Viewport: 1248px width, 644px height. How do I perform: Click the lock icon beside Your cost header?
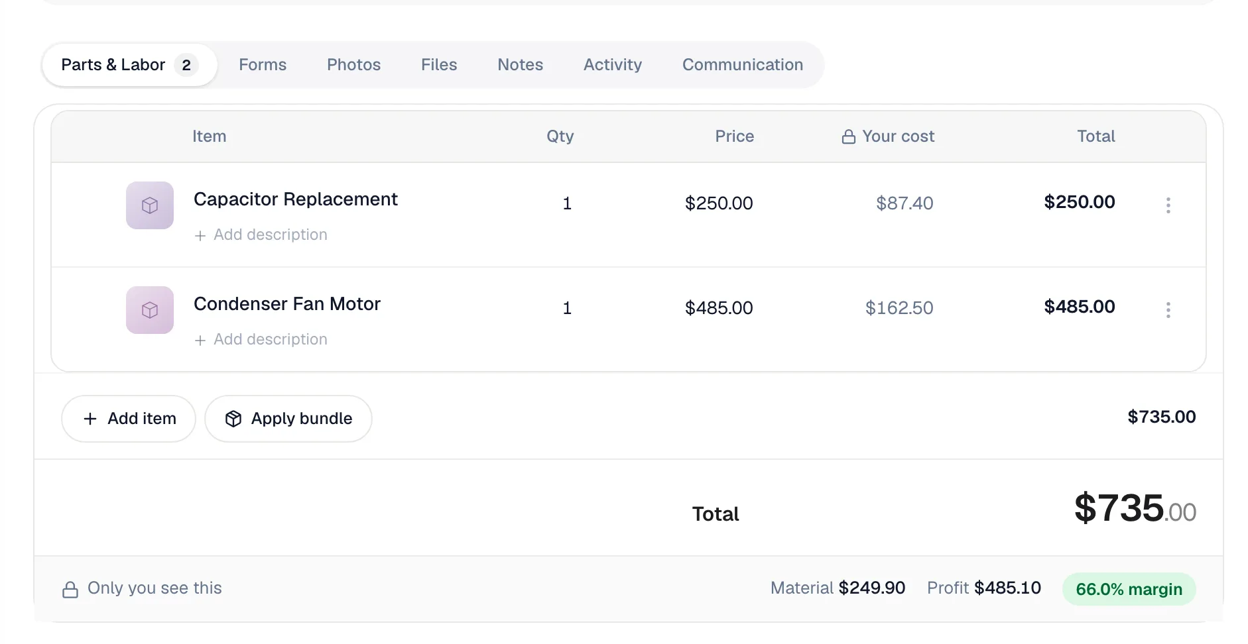[849, 136]
